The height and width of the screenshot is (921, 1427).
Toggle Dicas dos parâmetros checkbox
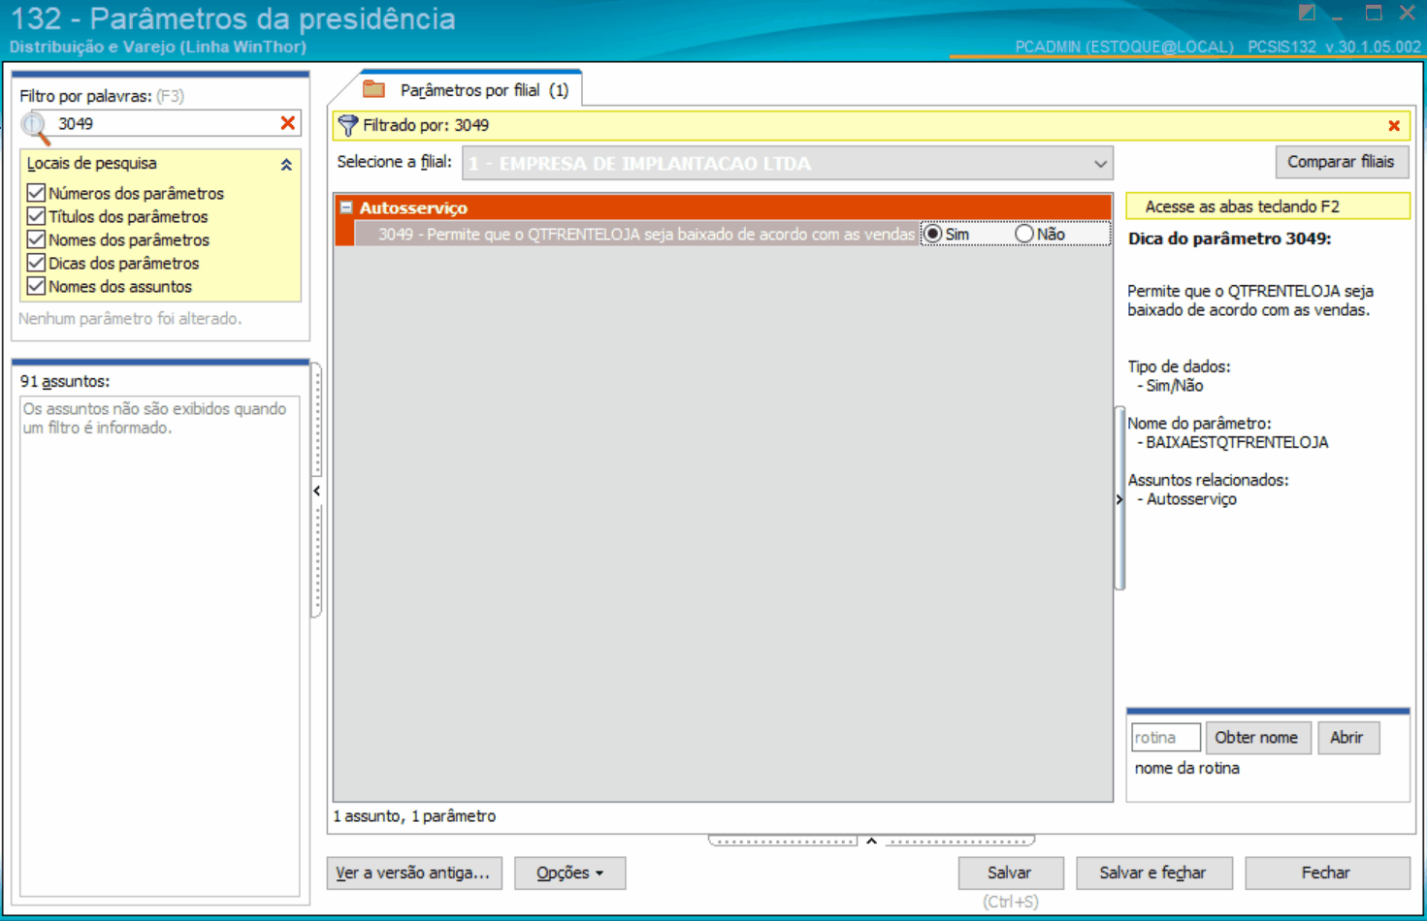tap(36, 263)
